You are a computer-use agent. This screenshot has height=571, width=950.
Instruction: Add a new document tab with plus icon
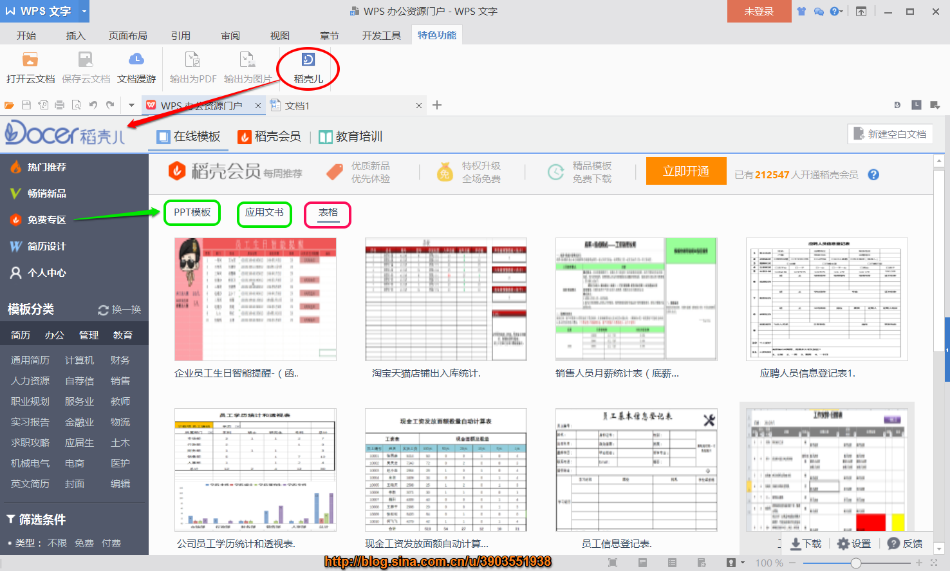coord(437,105)
